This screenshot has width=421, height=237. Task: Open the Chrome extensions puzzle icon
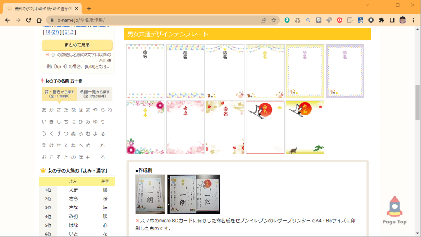click(x=382, y=20)
